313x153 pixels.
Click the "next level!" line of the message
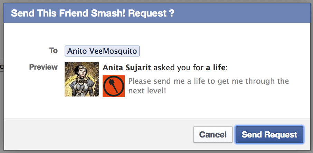click(x=147, y=91)
